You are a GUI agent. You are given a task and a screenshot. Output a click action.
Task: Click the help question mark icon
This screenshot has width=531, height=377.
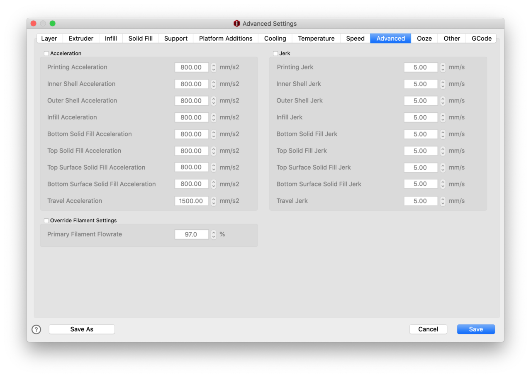click(37, 329)
